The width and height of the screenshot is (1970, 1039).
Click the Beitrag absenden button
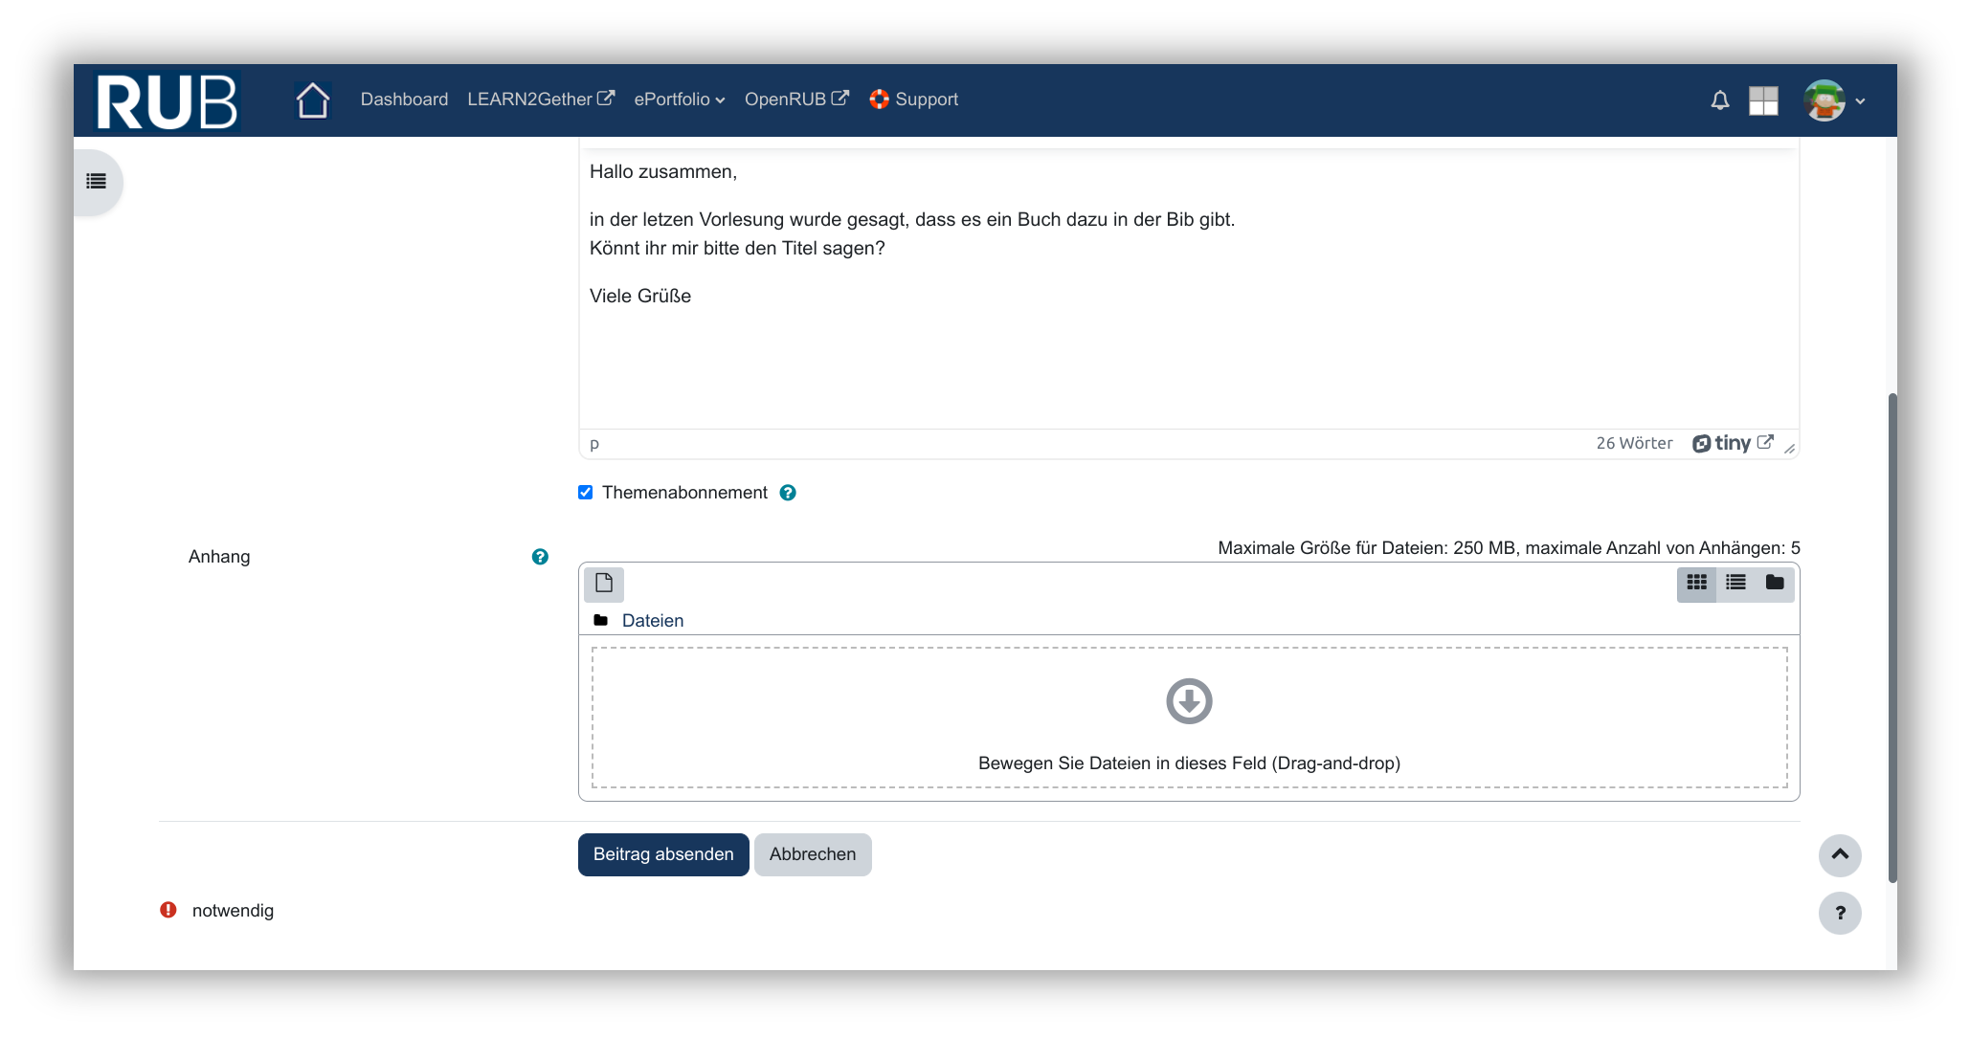click(663, 854)
